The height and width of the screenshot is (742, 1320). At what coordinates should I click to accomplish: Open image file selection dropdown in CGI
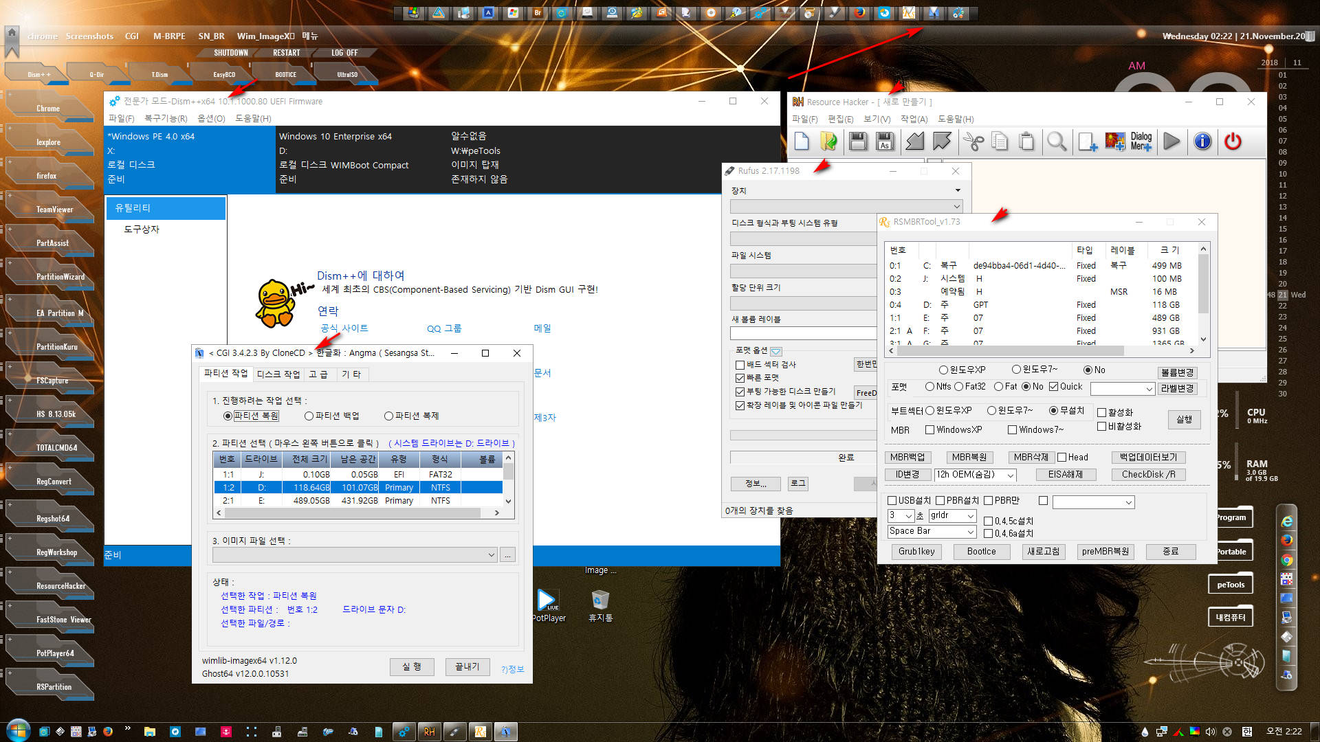pyautogui.click(x=355, y=555)
